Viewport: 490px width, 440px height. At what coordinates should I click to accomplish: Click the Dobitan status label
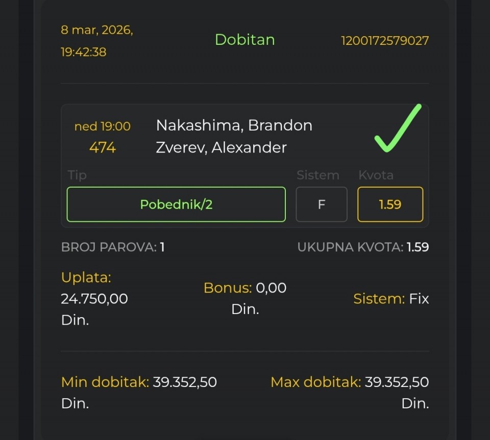click(244, 40)
